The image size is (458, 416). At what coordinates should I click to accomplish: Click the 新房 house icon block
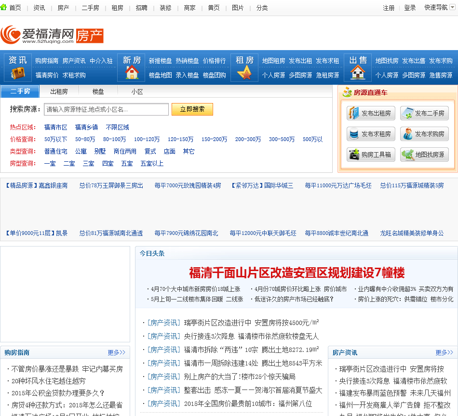[132, 68]
